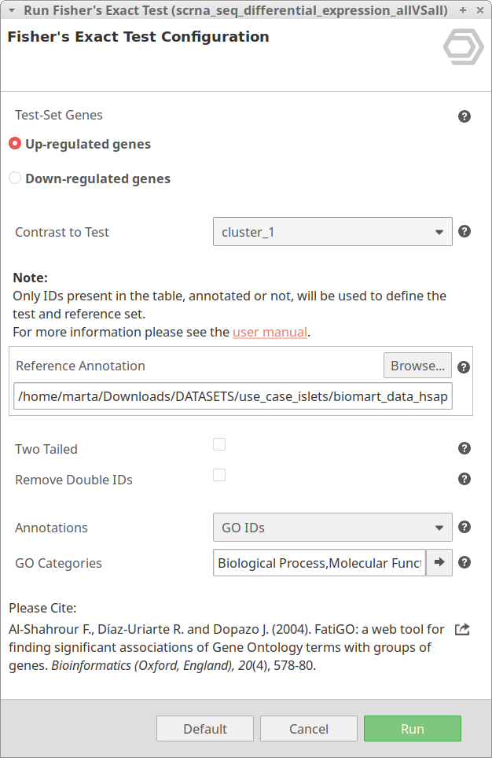Open window menu arrow in title bar
The height and width of the screenshot is (758, 492).
click(11, 10)
